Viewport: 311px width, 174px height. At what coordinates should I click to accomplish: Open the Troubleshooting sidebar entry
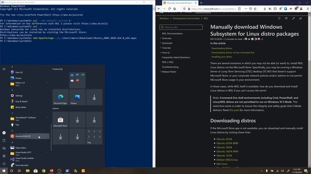[170, 67]
